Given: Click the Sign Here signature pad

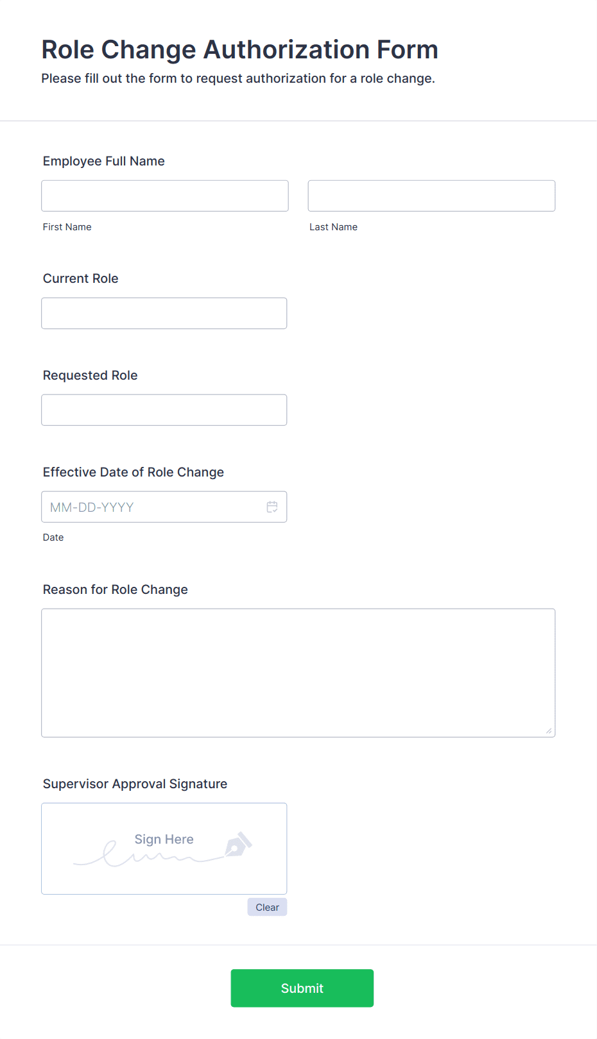Looking at the screenshot, I should [x=164, y=849].
